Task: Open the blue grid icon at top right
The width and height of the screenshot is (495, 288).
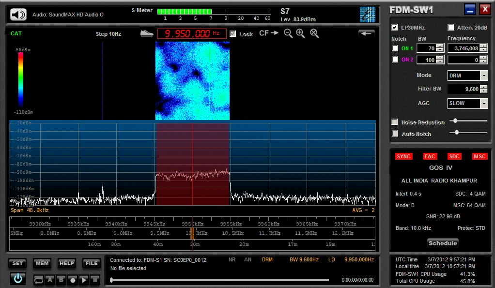Action: pyautogui.click(x=367, y=15)
